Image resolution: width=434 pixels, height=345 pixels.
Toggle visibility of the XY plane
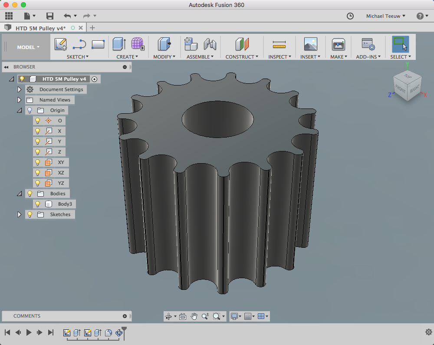(38, 162)
